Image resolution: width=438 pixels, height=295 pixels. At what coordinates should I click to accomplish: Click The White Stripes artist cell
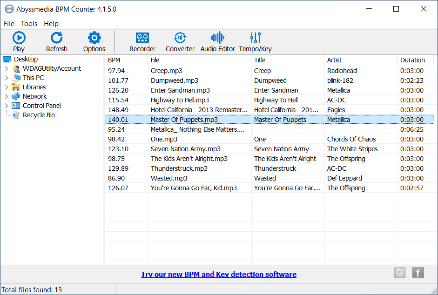(x=352, y=149)
